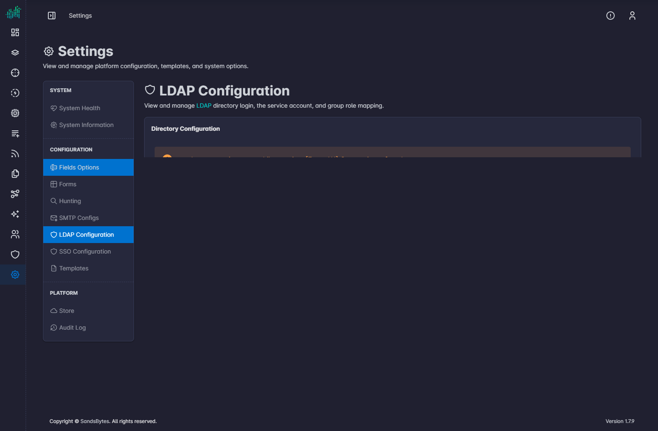Open System Health settings
The width and height of the screenshot is (658, 431).
(x=88, y=108)
